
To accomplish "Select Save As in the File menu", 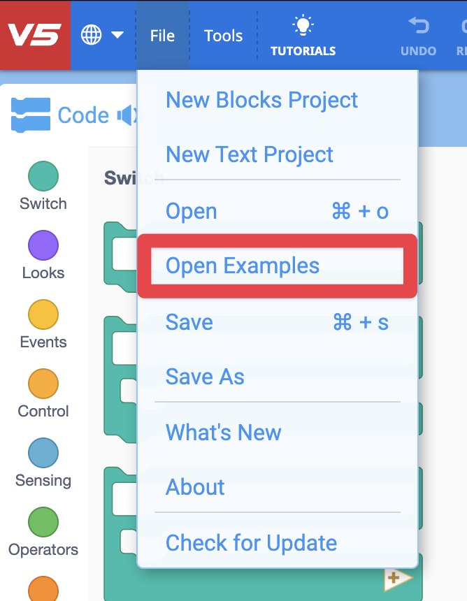I will pos(205,377).
